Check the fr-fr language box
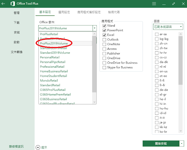 pyautogui.click(x=157, y=85)
